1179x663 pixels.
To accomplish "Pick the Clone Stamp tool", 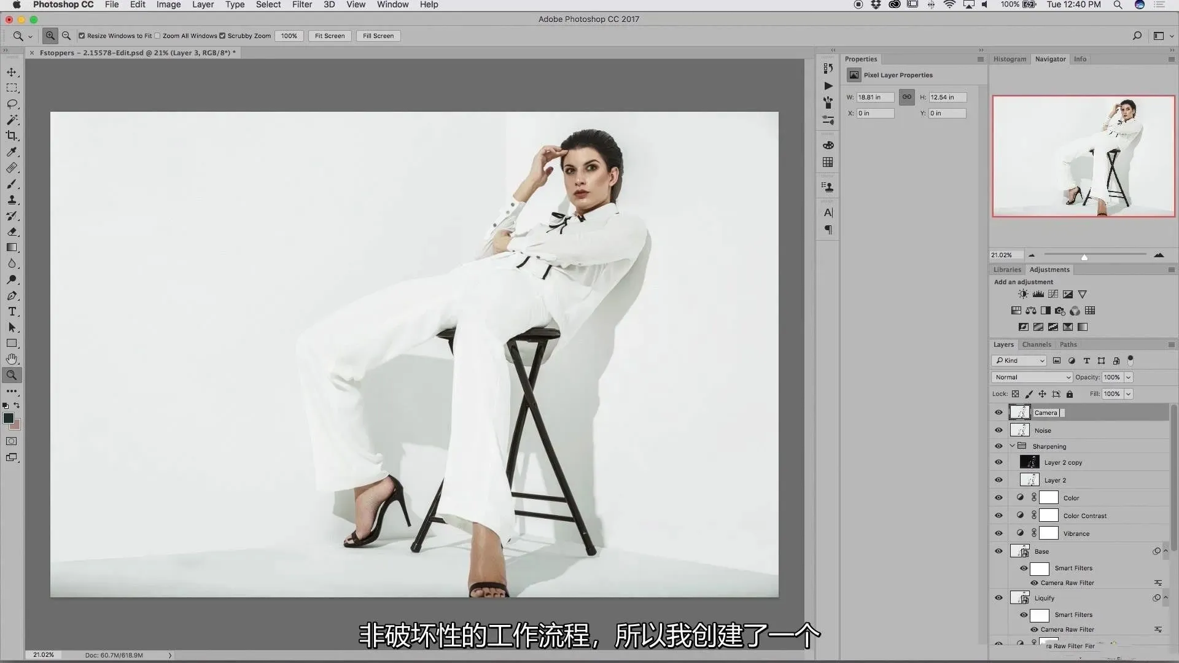I will pyautogui.click(x=12, y=200).
